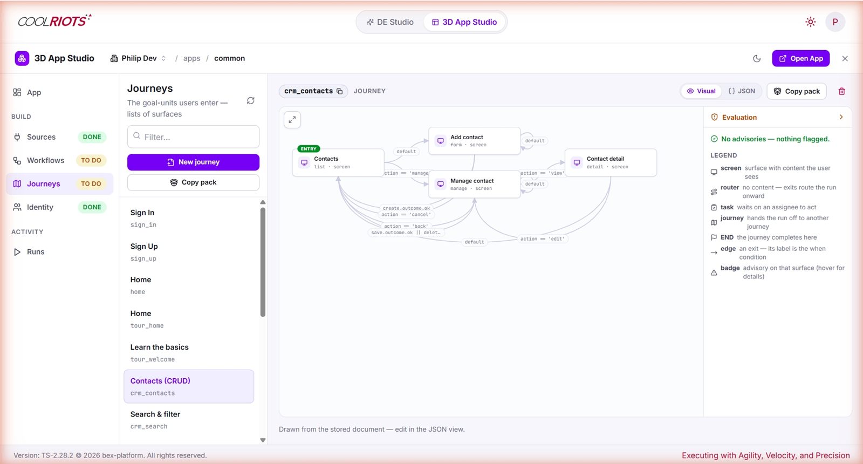Select the Sign In journey
Screen dimensions: 863x464
click(x=189, y=219)
